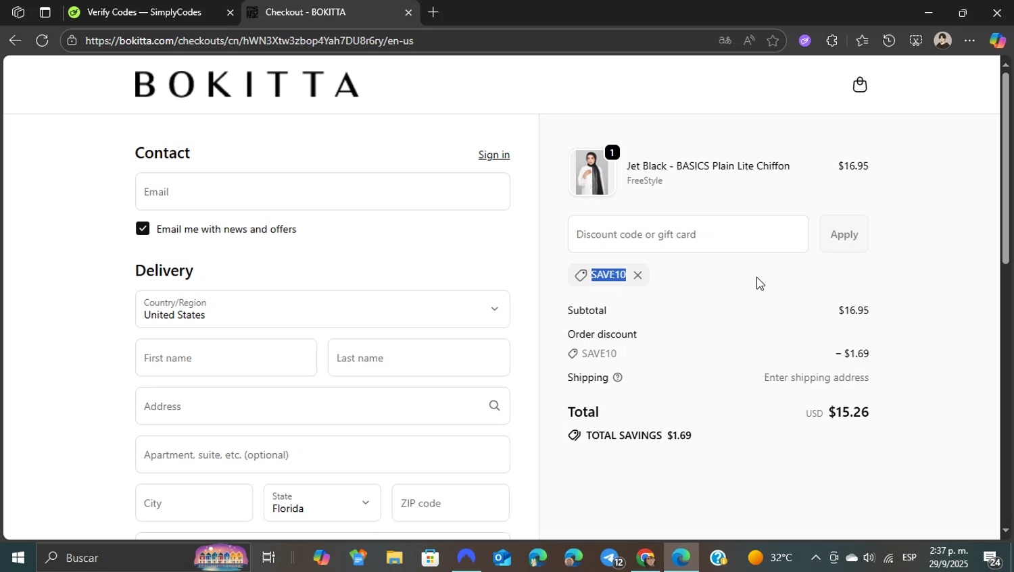Click the Apply discount button
1014x572 pixels.
pos(844,234)
